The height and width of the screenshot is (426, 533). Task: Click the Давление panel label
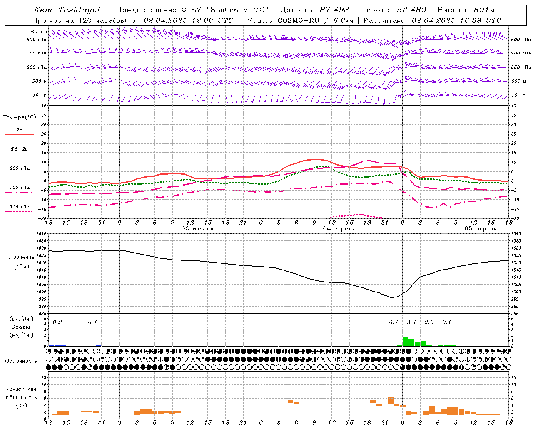[x=22, y=257]
